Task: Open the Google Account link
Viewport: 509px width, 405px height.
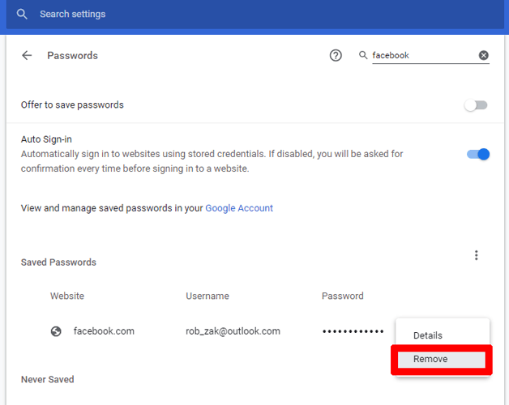Action: click(x=239, y=208)
